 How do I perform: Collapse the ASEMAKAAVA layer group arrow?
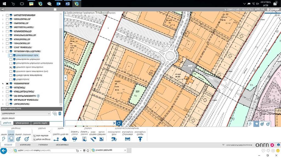tap(3, 84)
